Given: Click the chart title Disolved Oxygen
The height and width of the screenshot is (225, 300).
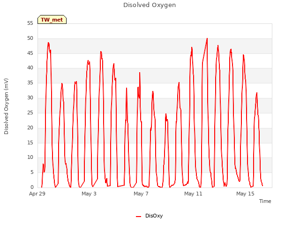Looking at the screenshot, I should (150, 5).
